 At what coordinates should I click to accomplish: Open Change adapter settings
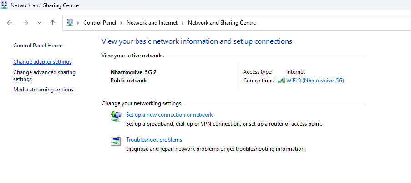(x=42, y=62)
